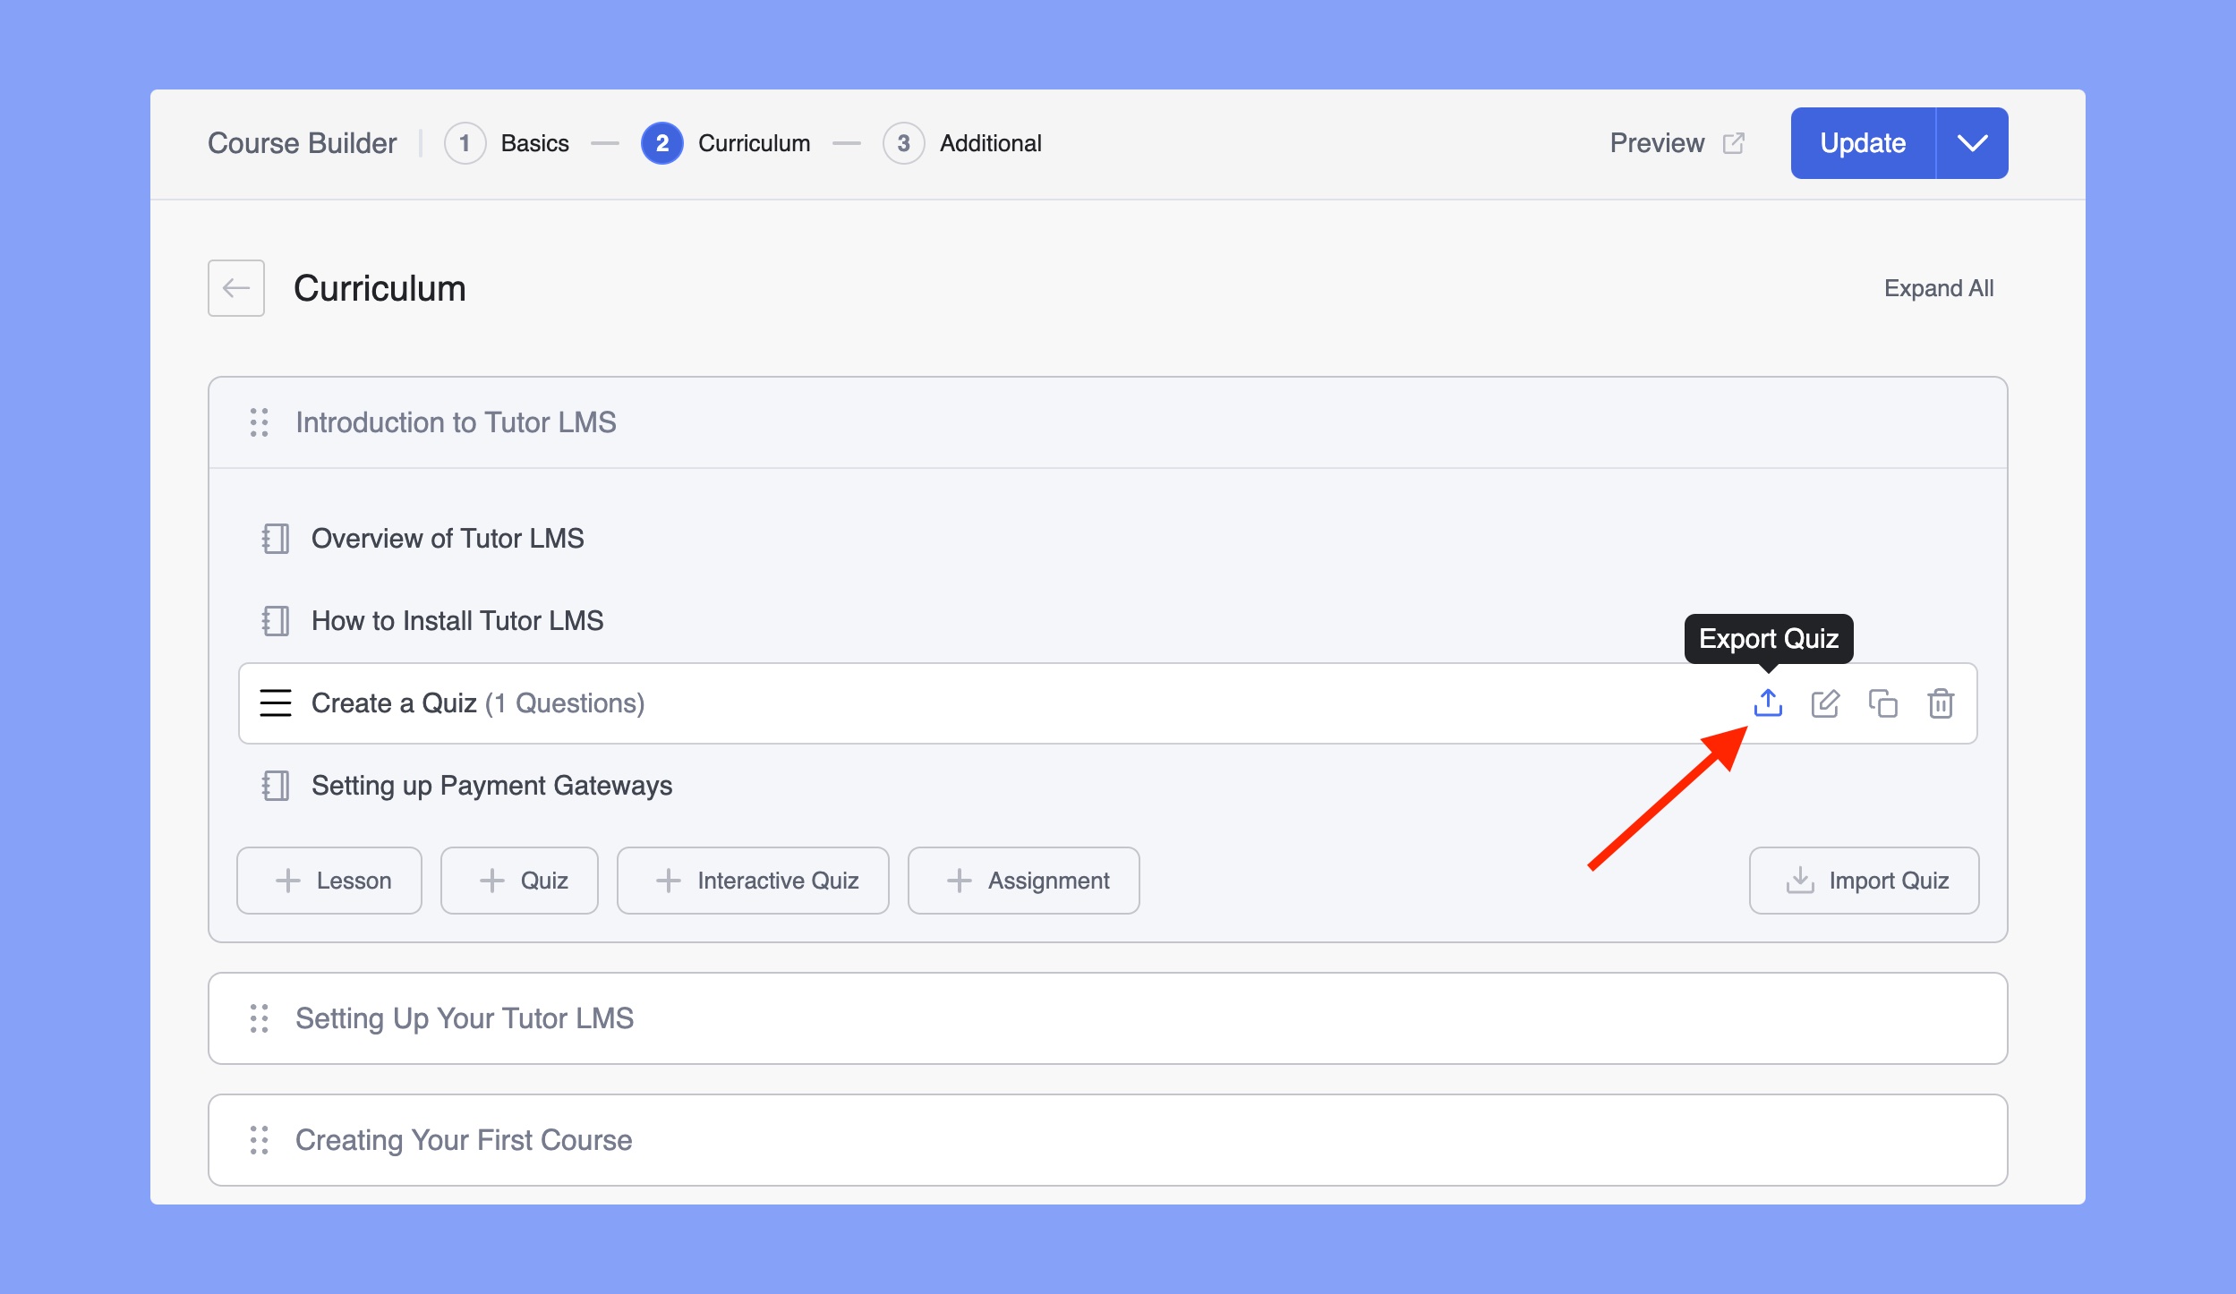Add a new Lesson
This screenshot has height=1294, width=2236.
[329, 881]
